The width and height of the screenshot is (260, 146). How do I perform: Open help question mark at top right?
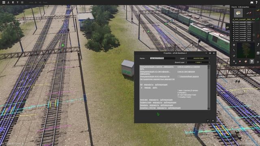pos(256,2)
